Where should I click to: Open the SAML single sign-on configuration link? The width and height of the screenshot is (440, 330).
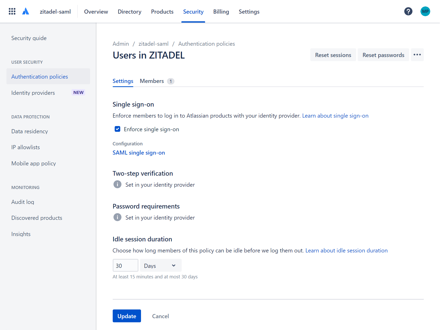point(138,153)
